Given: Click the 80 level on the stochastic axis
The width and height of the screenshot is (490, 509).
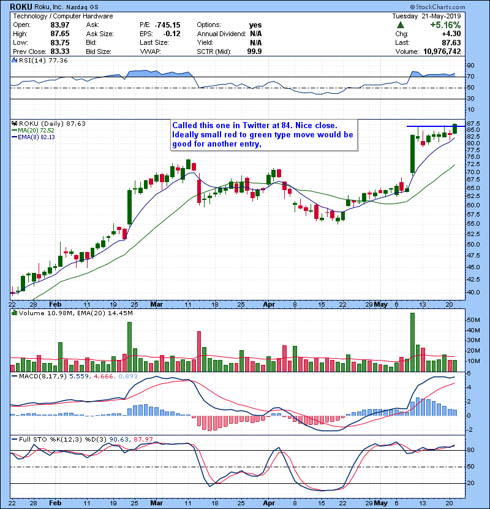Looking at the screenshot, I should (x=470, y=450).
